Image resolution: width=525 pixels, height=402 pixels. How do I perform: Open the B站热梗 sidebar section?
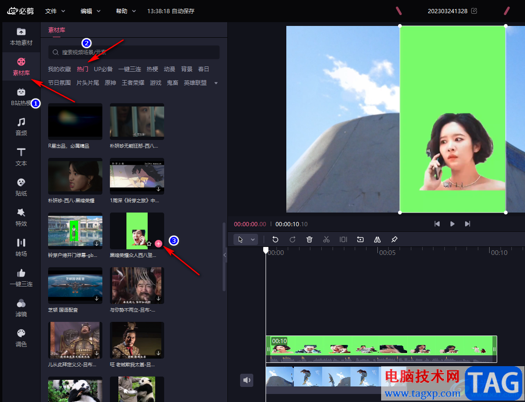point(21,97)
